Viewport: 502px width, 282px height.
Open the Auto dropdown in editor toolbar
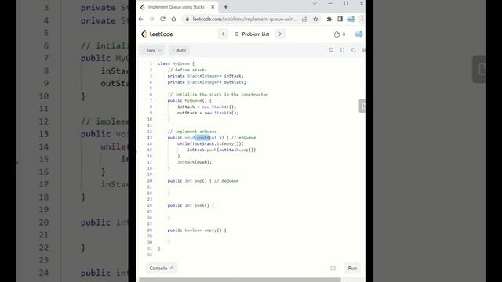[179, 50]
